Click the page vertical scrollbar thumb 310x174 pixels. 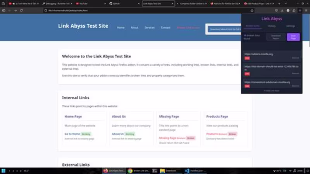click(309, 31)
